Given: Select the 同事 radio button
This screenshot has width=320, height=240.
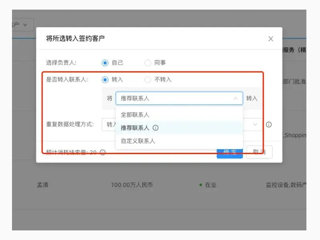Looking at the screenshot, I should 148,63.
